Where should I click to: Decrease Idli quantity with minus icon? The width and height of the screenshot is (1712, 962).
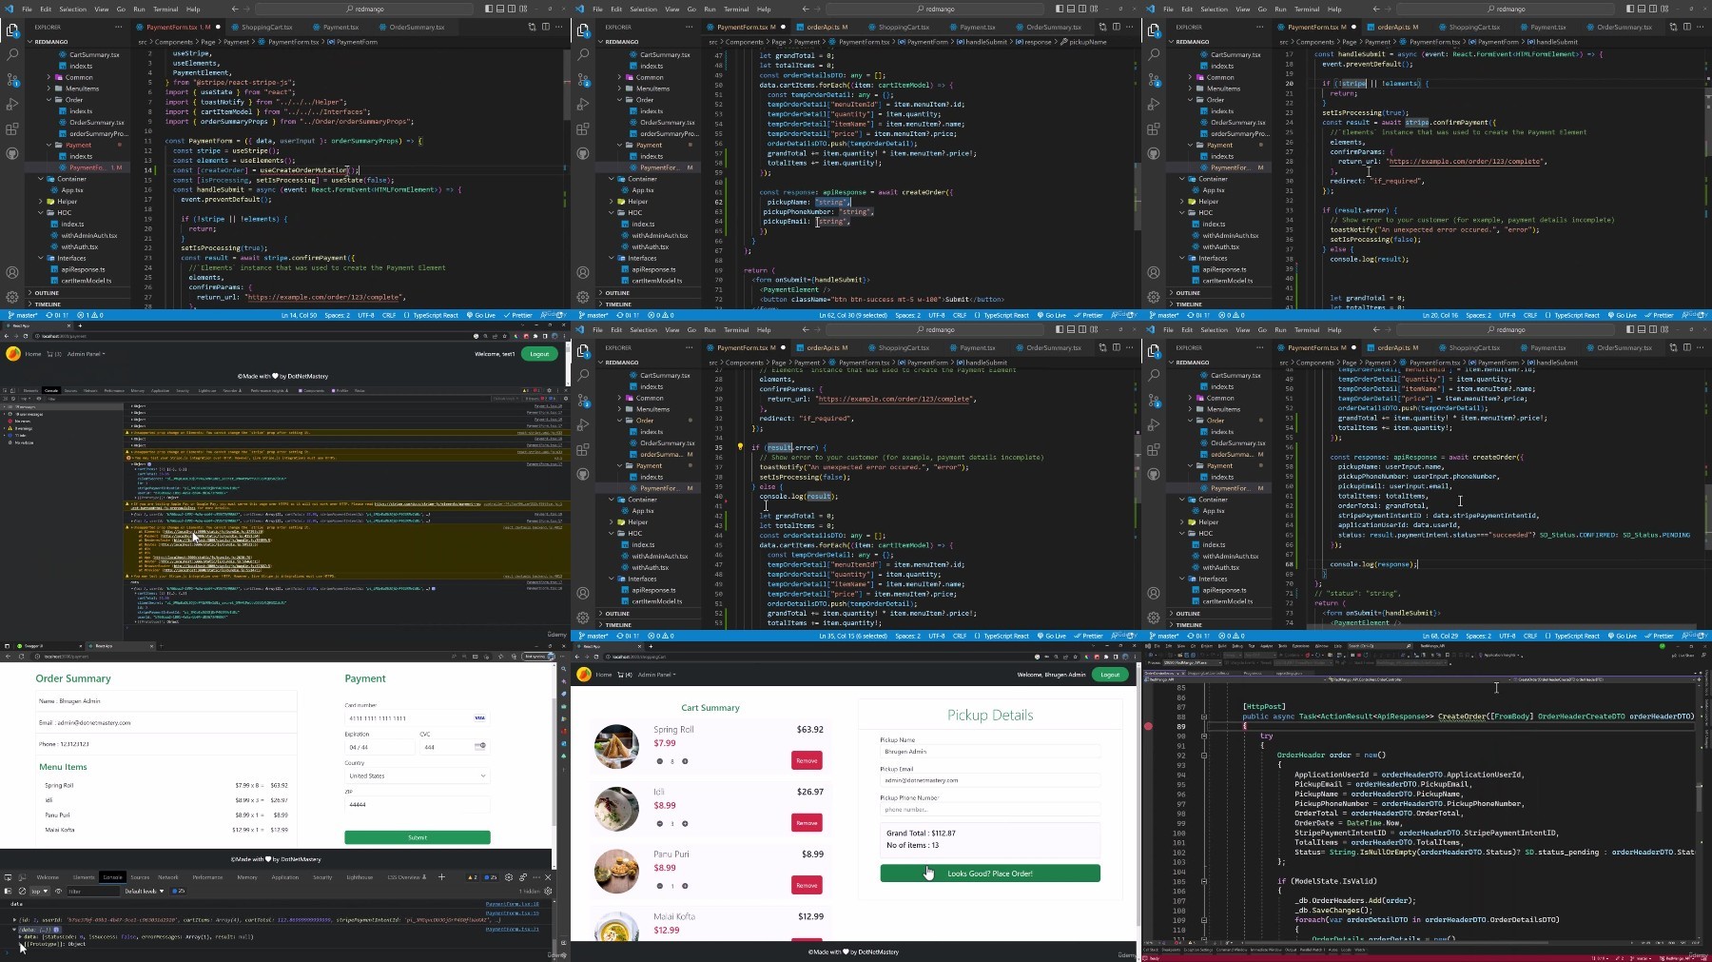click(x=659, y=824)
